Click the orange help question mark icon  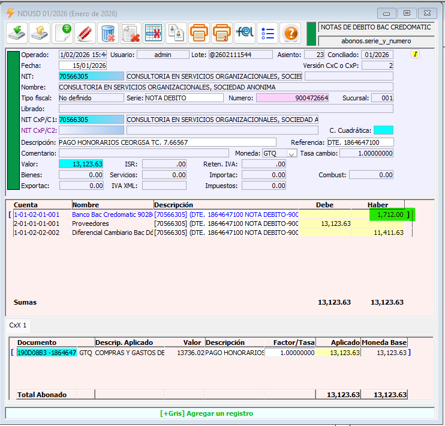click(x=290, y=32)
